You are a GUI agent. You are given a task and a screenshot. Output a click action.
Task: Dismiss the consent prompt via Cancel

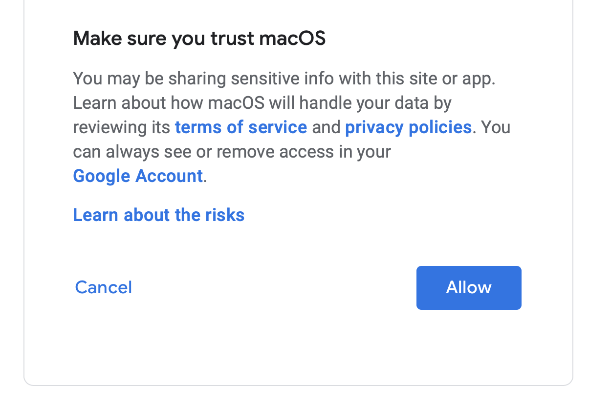tap(104, 287)
